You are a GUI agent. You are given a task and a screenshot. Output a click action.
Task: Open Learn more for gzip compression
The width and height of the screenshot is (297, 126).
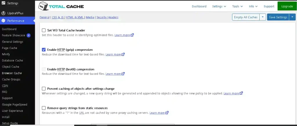click(x=113, y=54)
